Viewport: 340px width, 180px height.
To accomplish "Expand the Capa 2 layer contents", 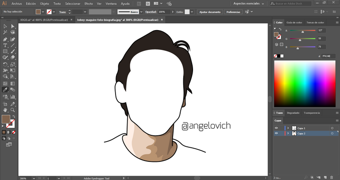I will [288, 133].
